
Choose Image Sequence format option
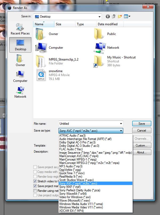pyautogui.click(x=95, y=153)
